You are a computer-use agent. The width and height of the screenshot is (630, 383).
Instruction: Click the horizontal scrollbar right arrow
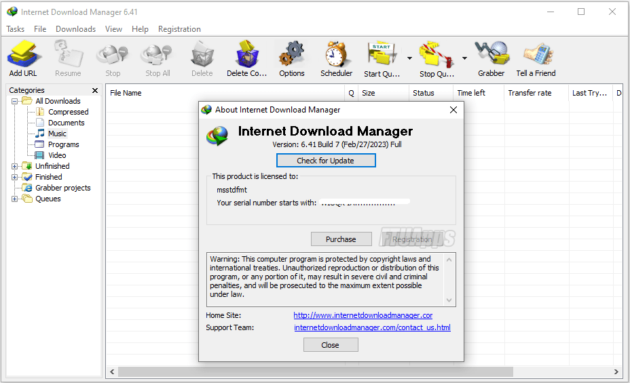[616, 371]
